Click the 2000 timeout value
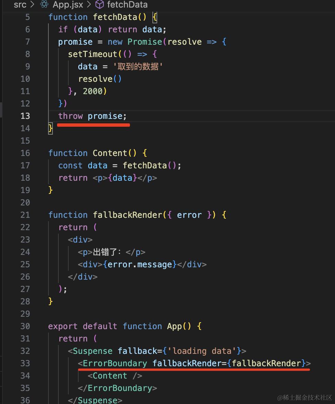 (92, 91)
